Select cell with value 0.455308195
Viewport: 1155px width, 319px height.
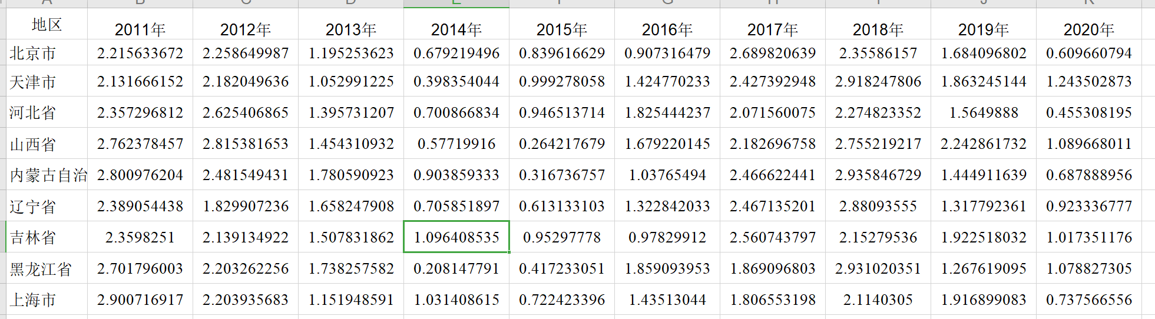click(x=1089, y=112)
